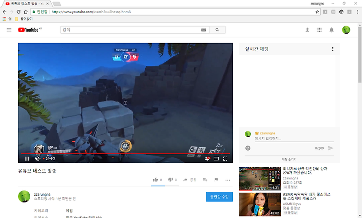Select the 유튜브 테스트 방송 browser tab

click(x=27, y=4)
